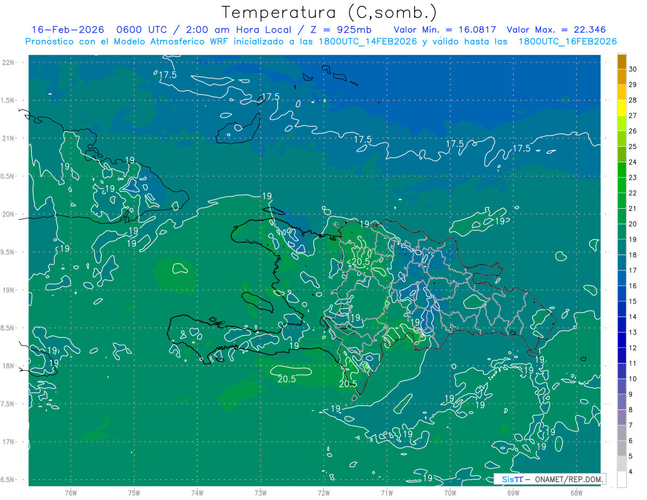
Task: Click the 71W longitude axis label
Action: click(387, 493)
